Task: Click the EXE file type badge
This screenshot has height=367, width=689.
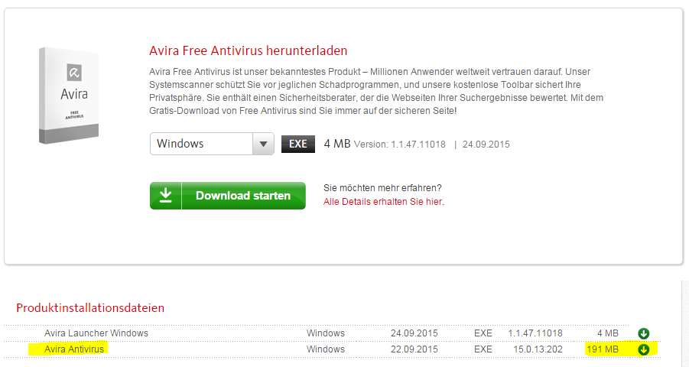Action: (298, 144)
